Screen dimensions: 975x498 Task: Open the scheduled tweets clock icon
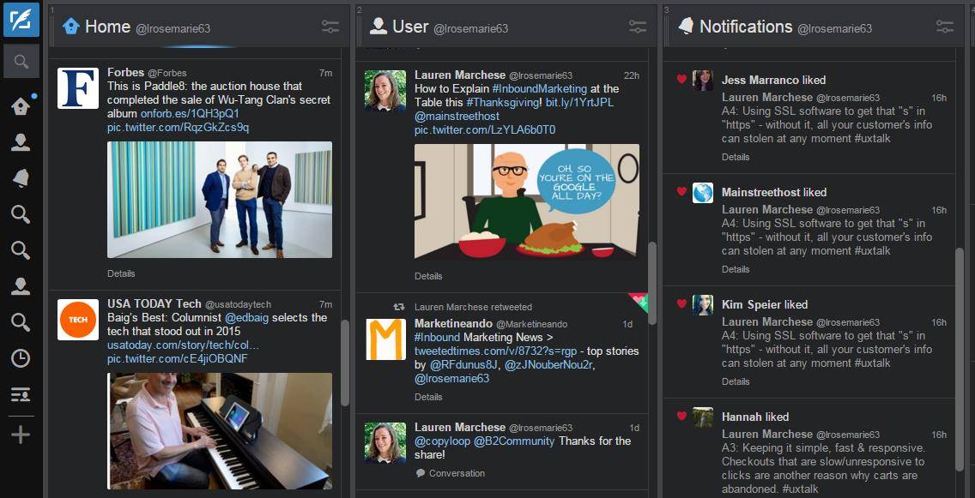pyautogui.click(x=21, y=358)
